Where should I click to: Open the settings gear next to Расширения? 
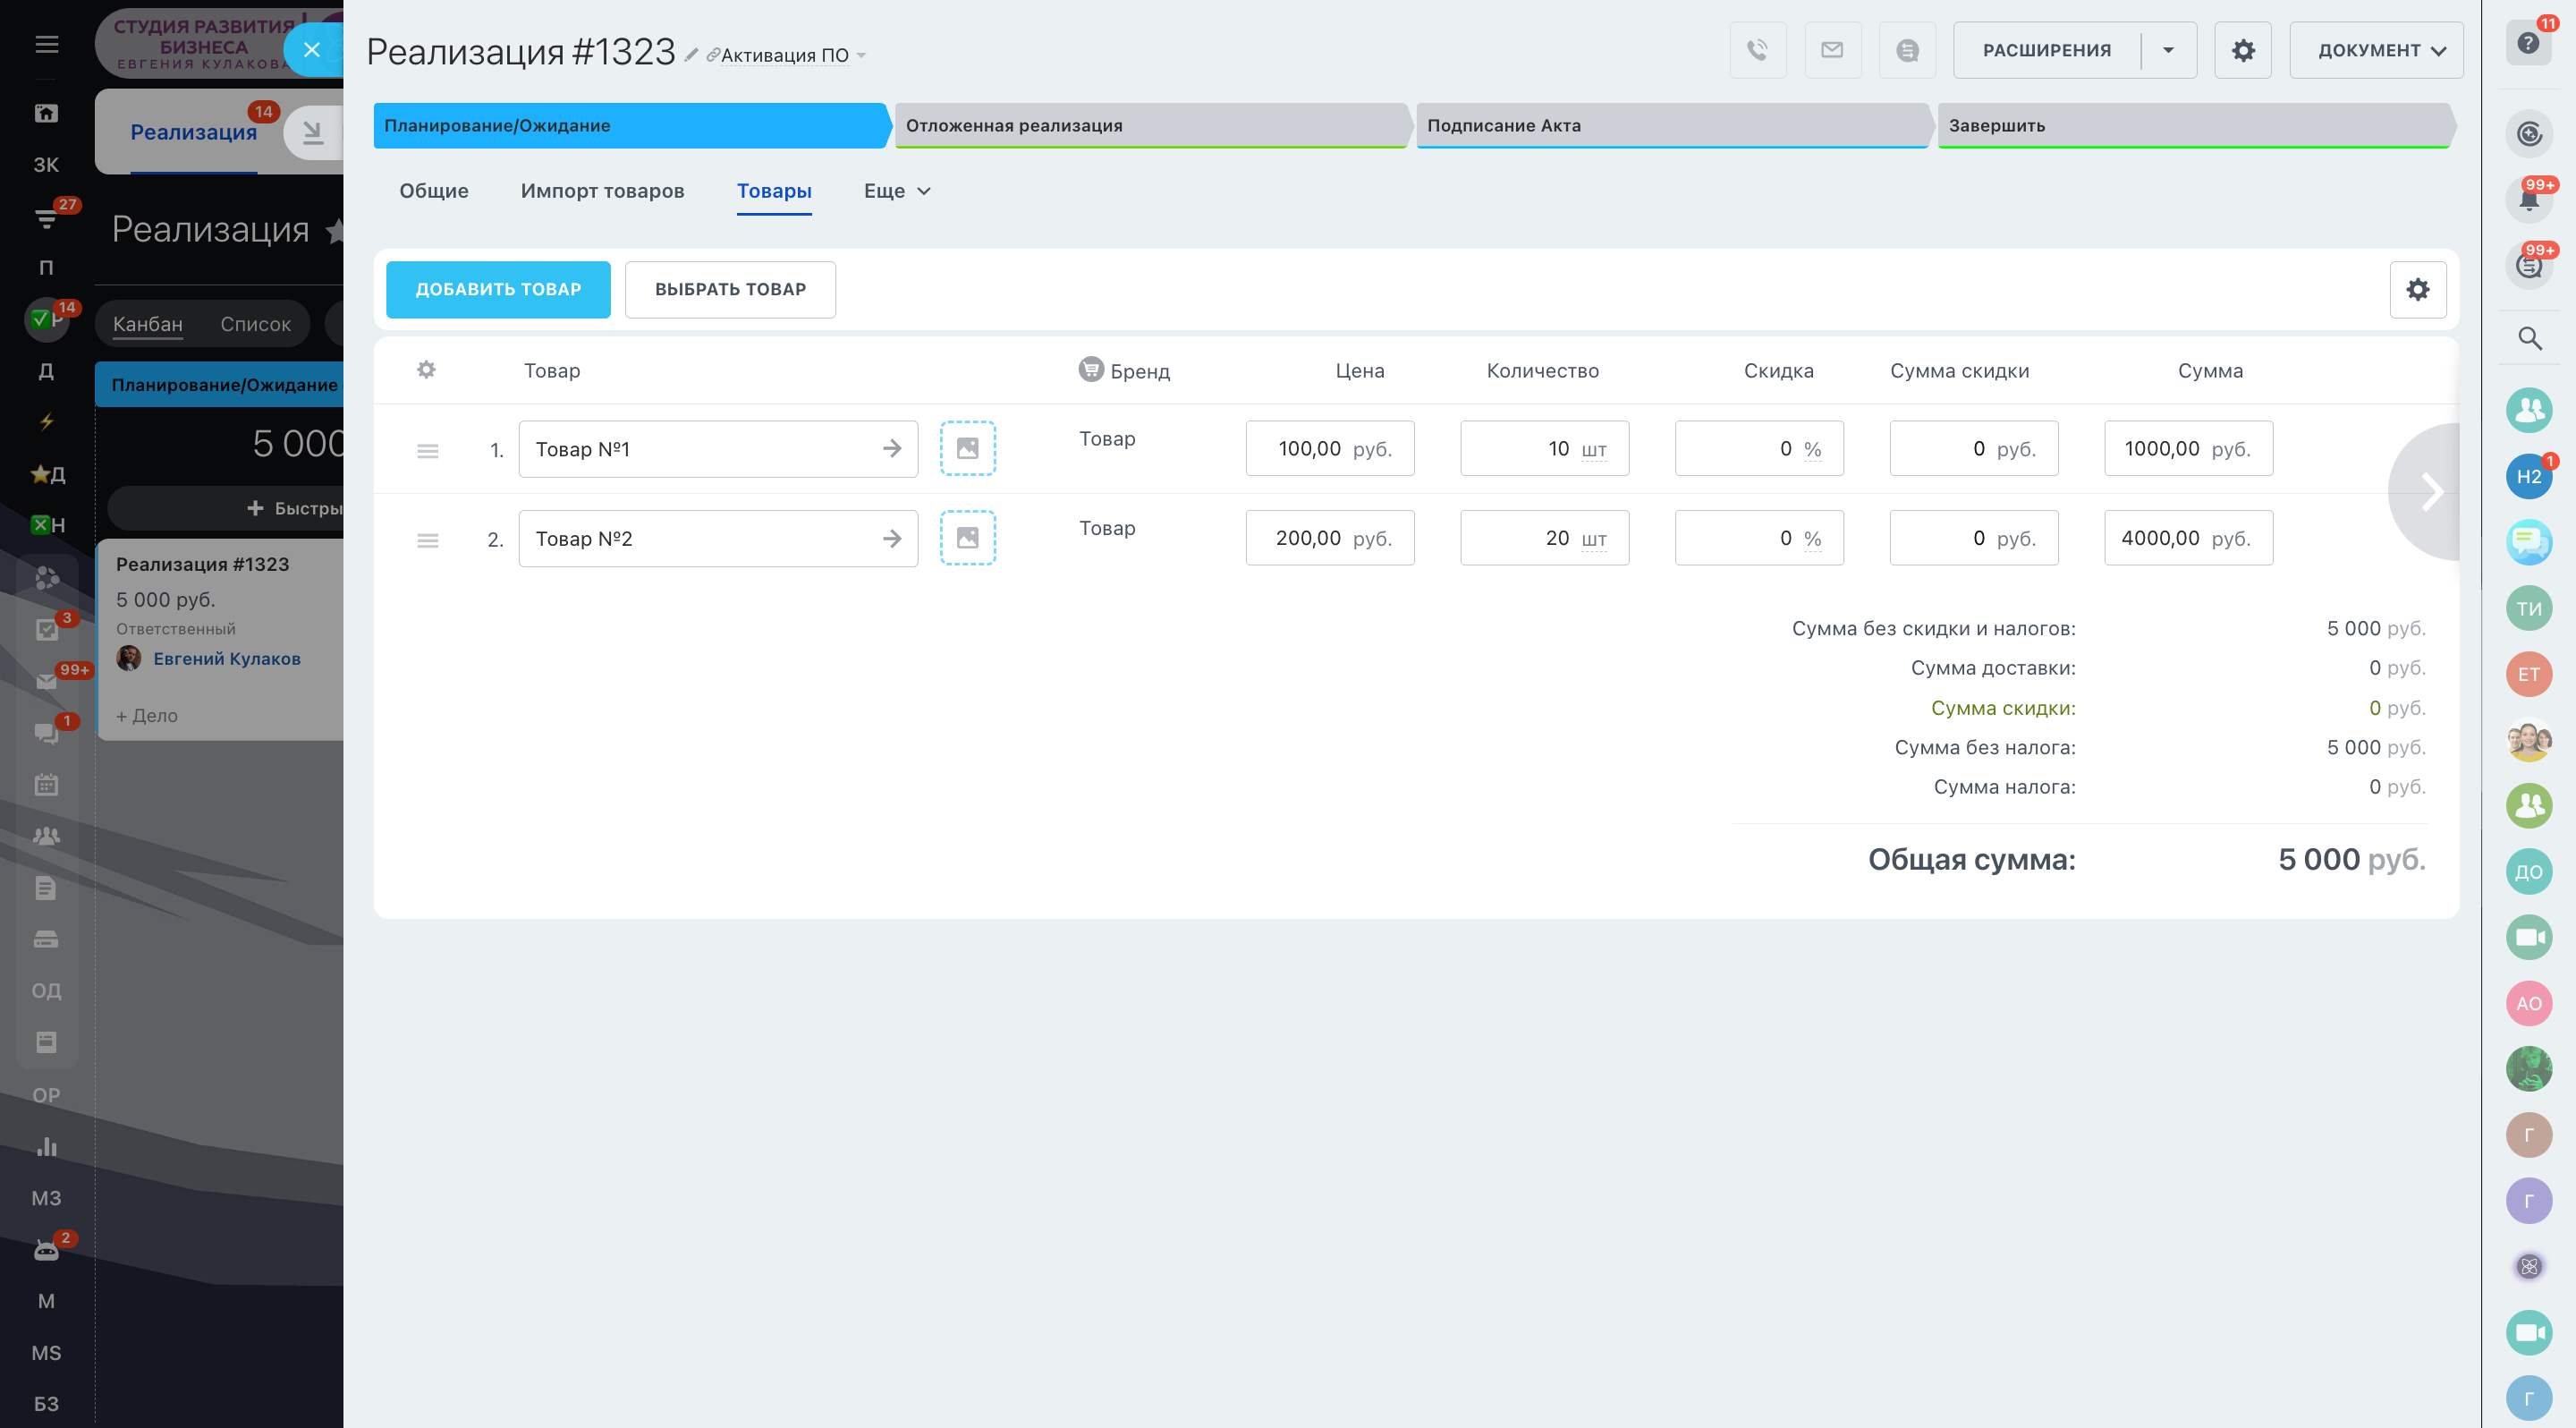point(2243,50)
